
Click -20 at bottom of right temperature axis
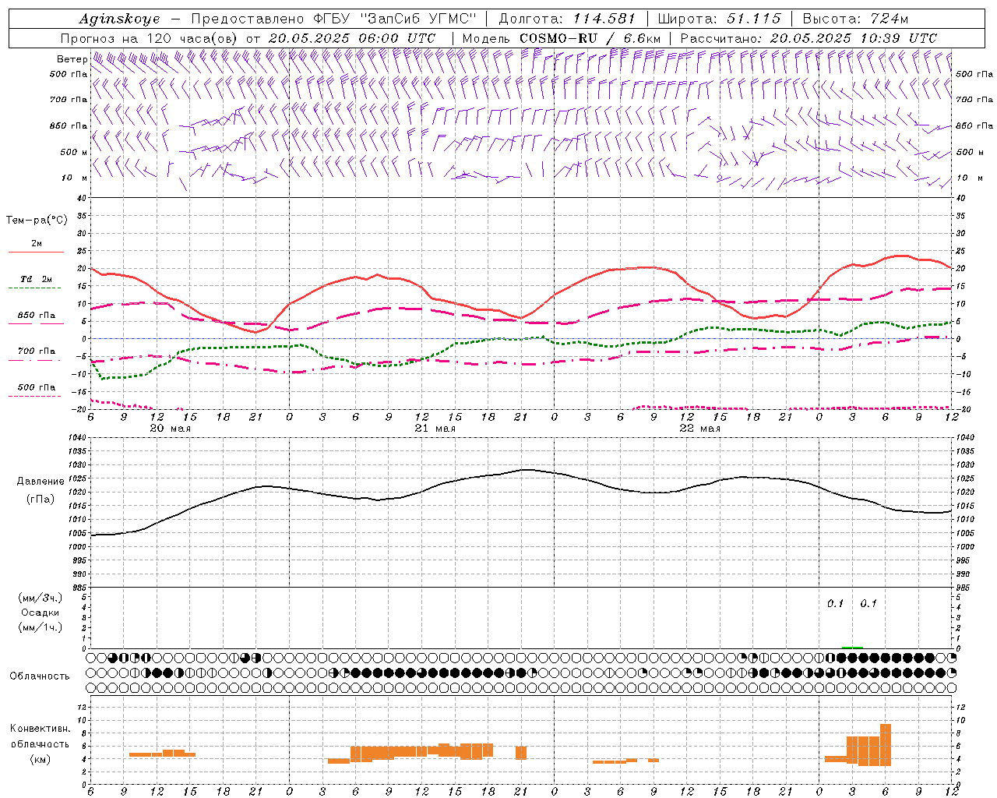962,409
